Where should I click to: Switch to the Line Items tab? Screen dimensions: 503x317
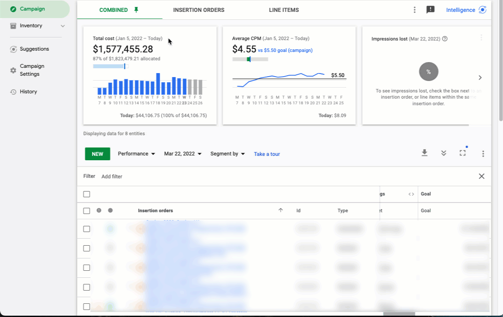284,10
